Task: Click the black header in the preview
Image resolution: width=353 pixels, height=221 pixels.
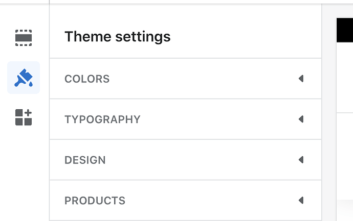Action: 344,30
